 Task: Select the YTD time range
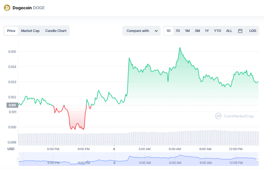(218, 31)
